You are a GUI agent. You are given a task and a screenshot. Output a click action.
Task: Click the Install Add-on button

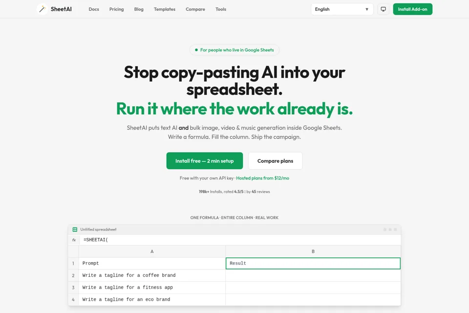point(412,9)
